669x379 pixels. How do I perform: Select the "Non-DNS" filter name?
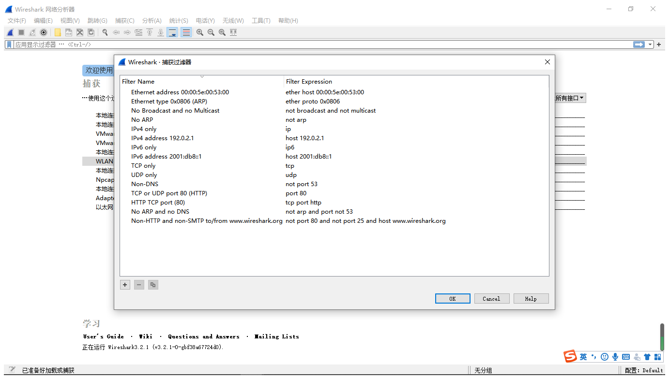[x=145, y=184]
